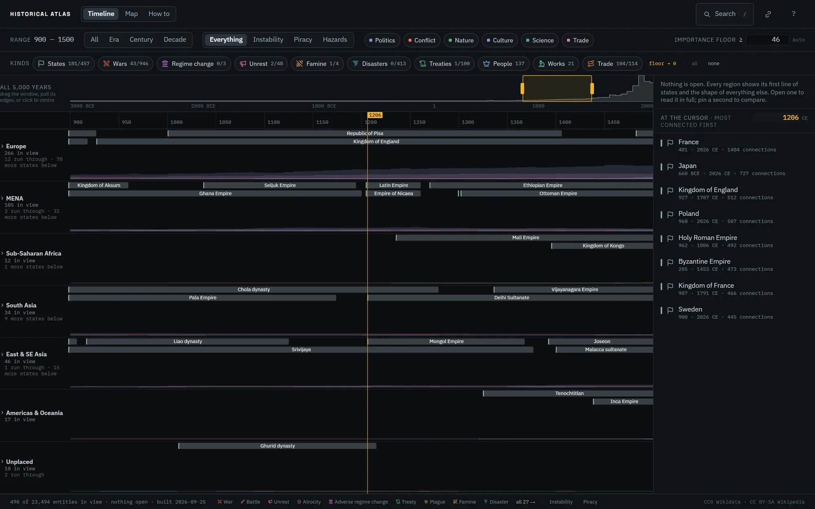Click the Plague legend icon in footer

[x=426, y=502]
